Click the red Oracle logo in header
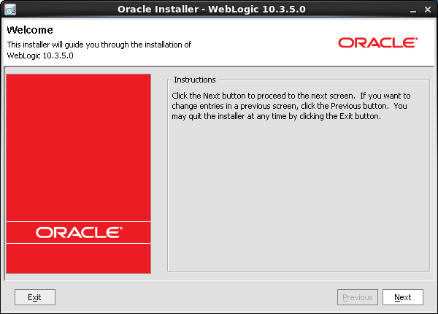The width and height of the screenshot is (438, 314). pos(378,43)
